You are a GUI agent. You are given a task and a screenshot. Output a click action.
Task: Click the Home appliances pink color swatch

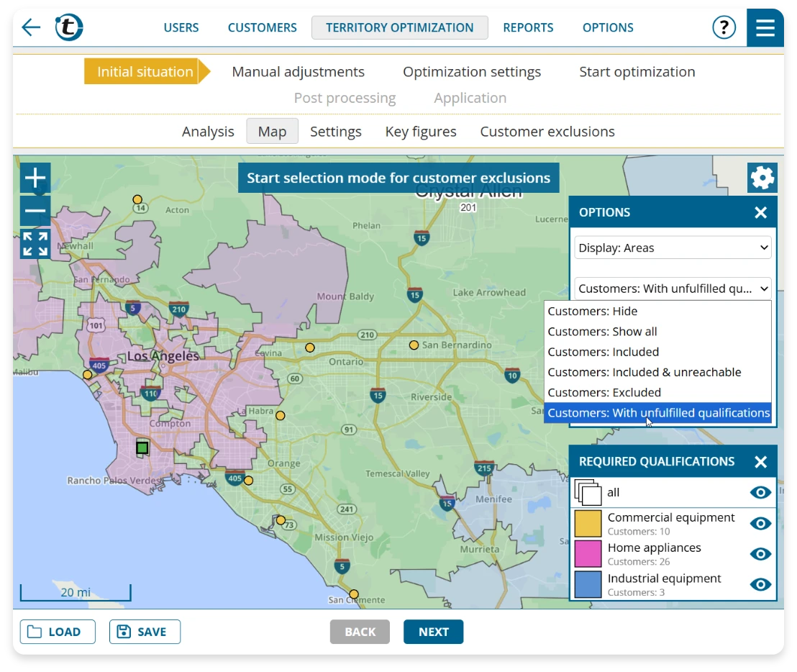(x=588, y=554)
